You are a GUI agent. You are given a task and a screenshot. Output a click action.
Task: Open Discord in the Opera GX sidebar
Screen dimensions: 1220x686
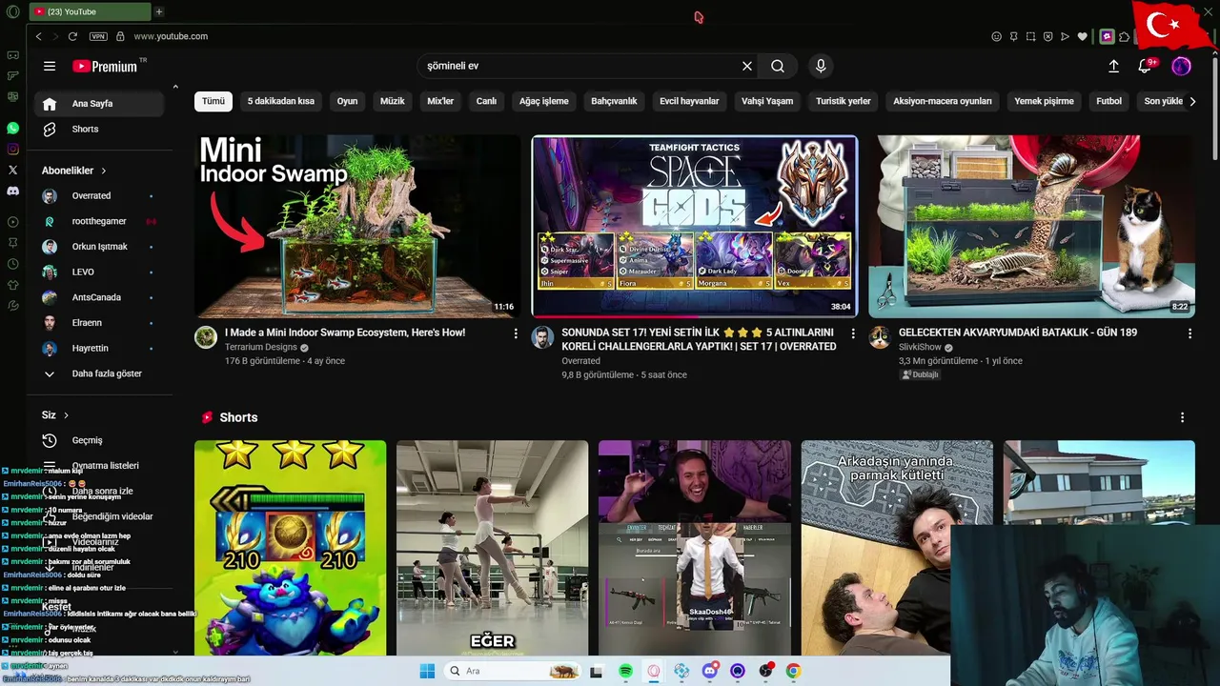(12, 191)
